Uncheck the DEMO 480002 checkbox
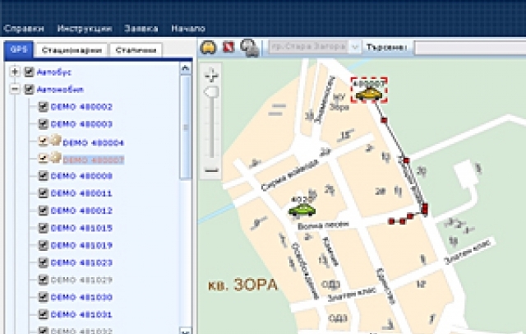This screenshot has width=526, height=334. (x=44, y=107)
